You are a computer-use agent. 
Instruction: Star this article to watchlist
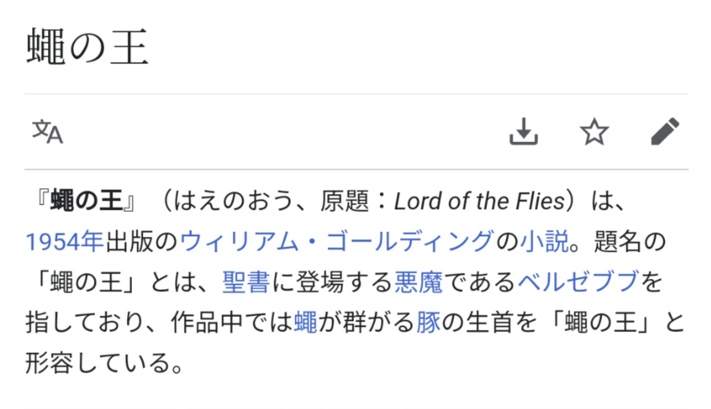[x=594, y=132]
